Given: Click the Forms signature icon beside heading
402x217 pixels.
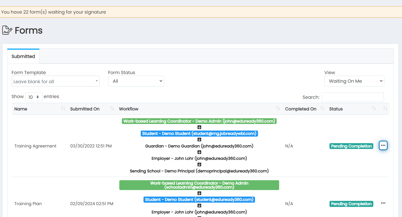Looking at the screenshot, I should [x=7, y=30].
